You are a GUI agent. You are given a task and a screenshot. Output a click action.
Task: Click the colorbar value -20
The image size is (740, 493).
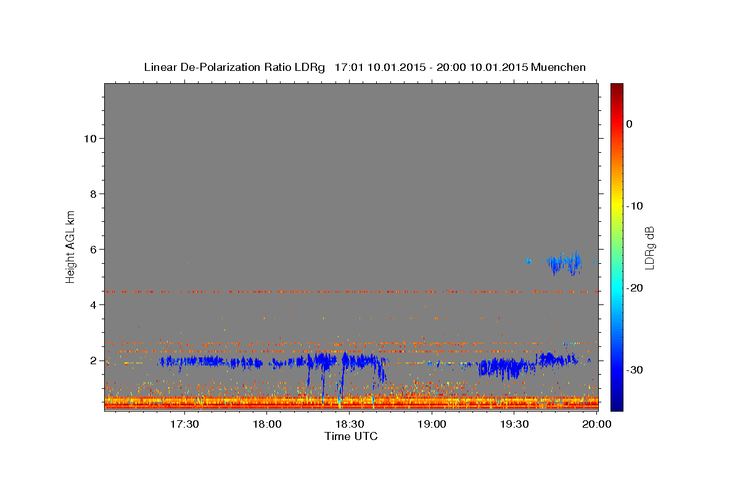click(x=635, y=288)
